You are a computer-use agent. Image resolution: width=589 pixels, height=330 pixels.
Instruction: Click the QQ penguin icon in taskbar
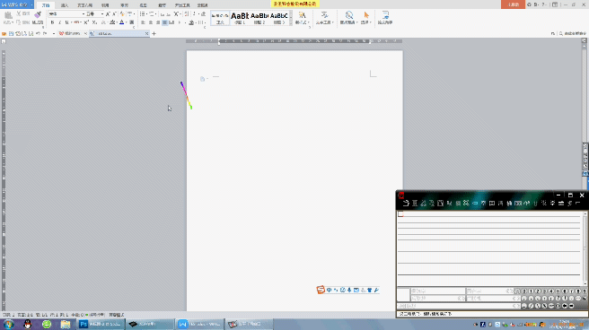(x=28, y=324)
